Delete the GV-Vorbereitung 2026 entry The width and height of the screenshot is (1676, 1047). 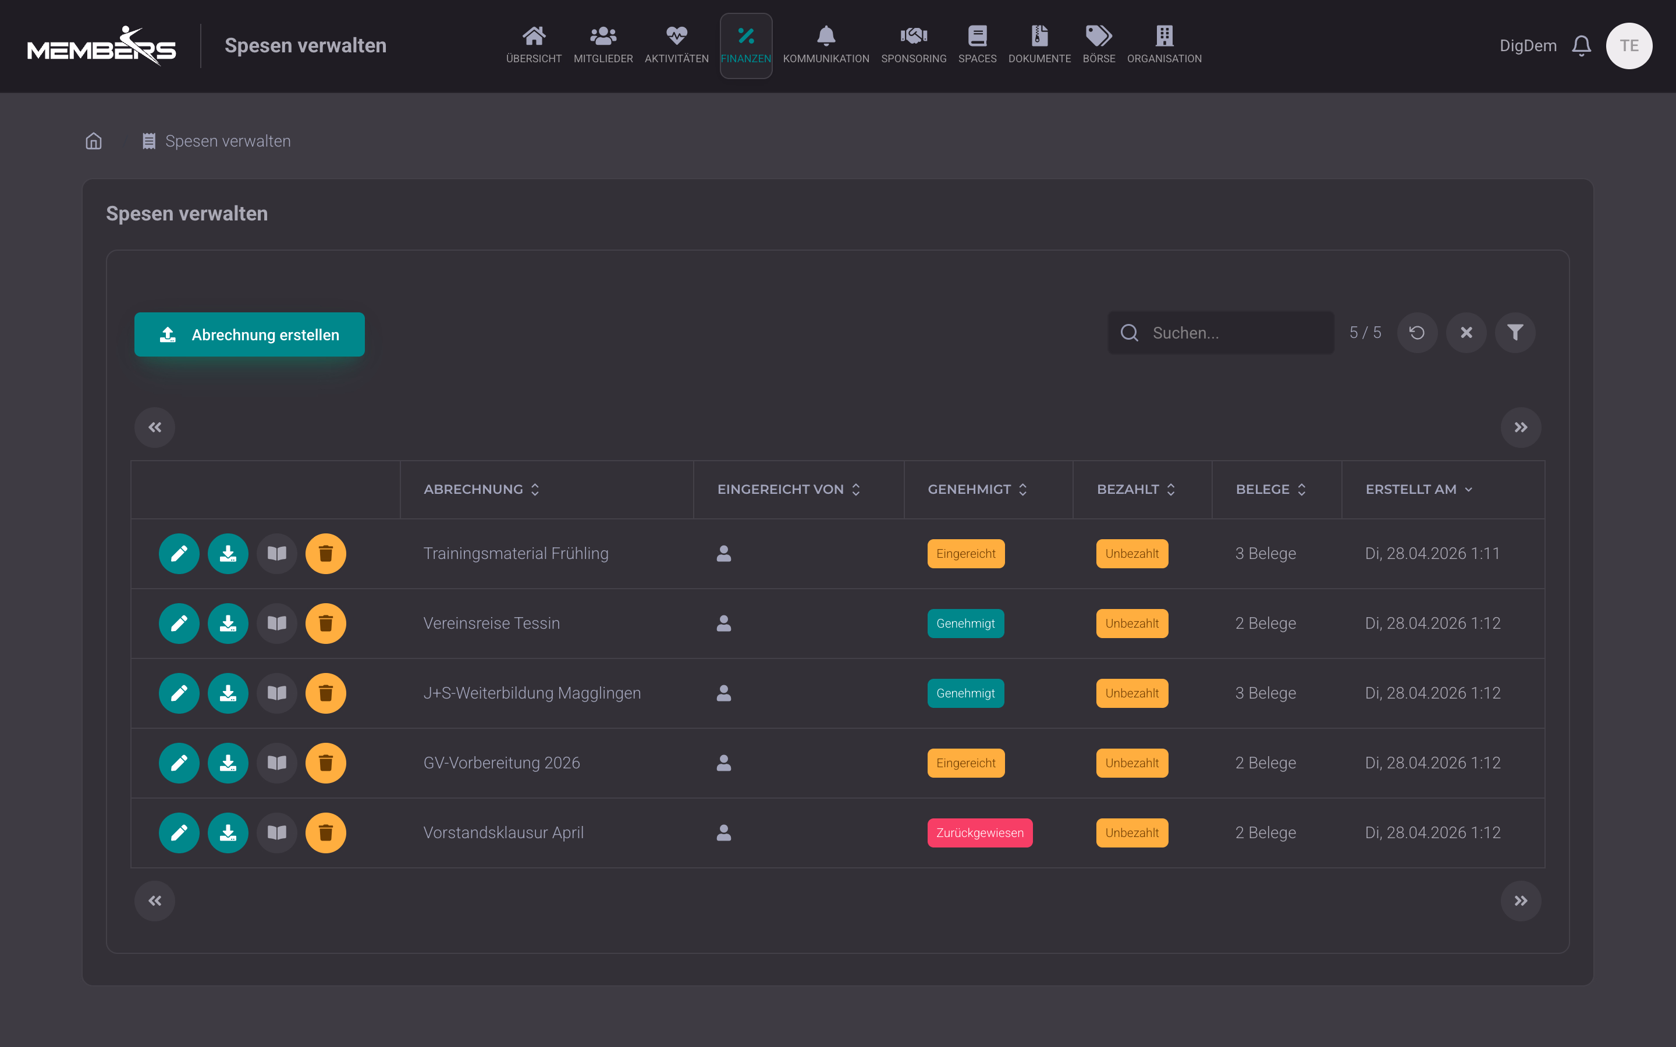[x=325, y=763]
